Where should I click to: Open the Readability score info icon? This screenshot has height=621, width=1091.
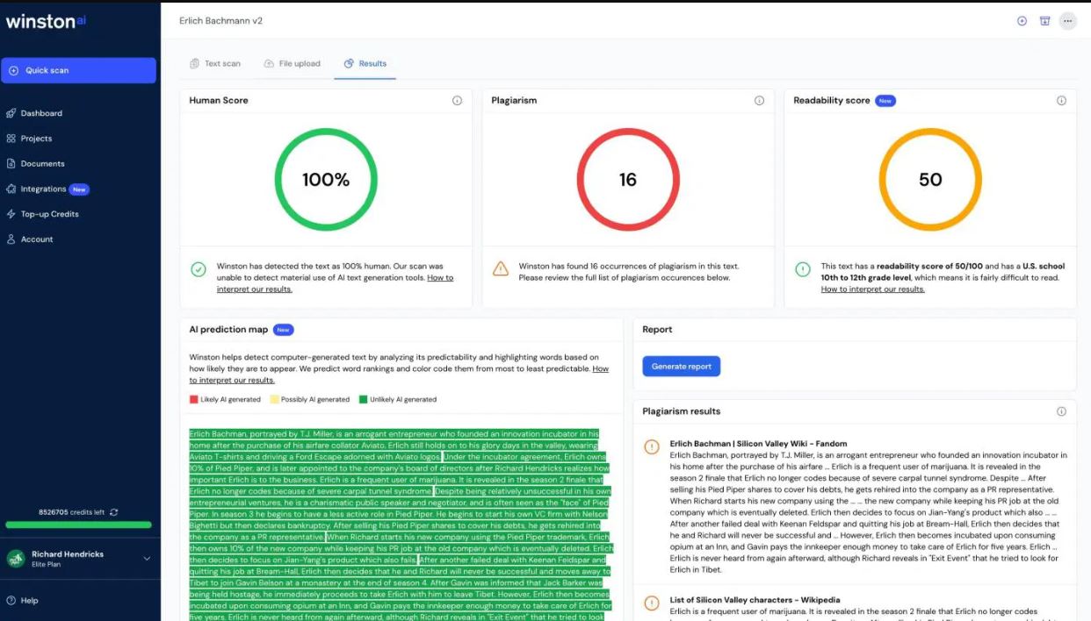[x=1061, y=101]
